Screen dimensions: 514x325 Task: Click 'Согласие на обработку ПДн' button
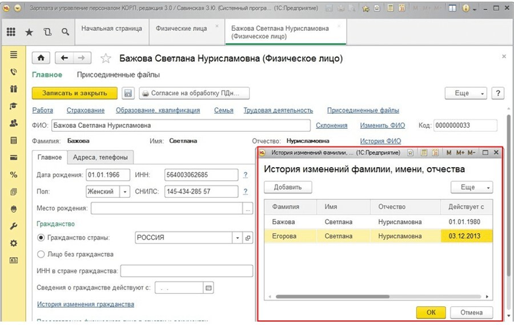[194, 94]
